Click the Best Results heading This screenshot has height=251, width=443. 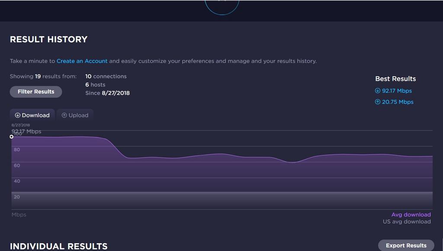click(x=395, y=79)
